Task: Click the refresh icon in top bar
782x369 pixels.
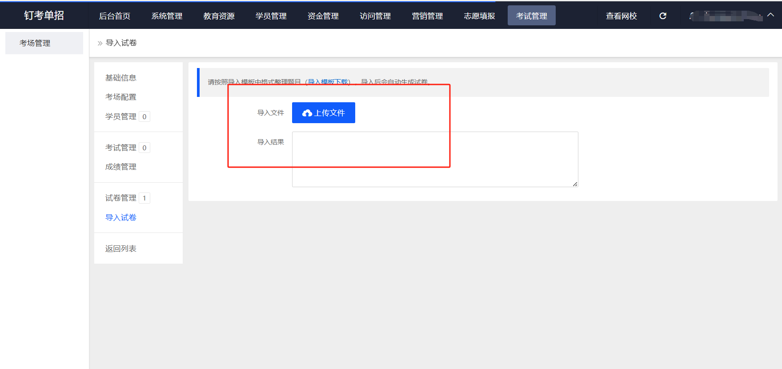Action: click(x=662, y=16)
